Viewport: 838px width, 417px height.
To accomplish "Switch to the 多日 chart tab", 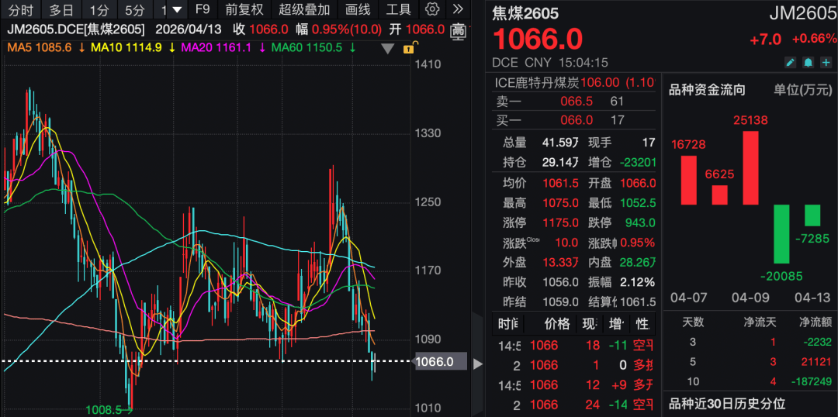I will [x=62, y=9].
